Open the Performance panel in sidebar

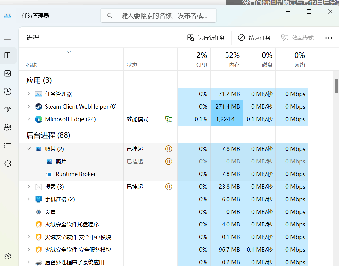pos(8,73)
